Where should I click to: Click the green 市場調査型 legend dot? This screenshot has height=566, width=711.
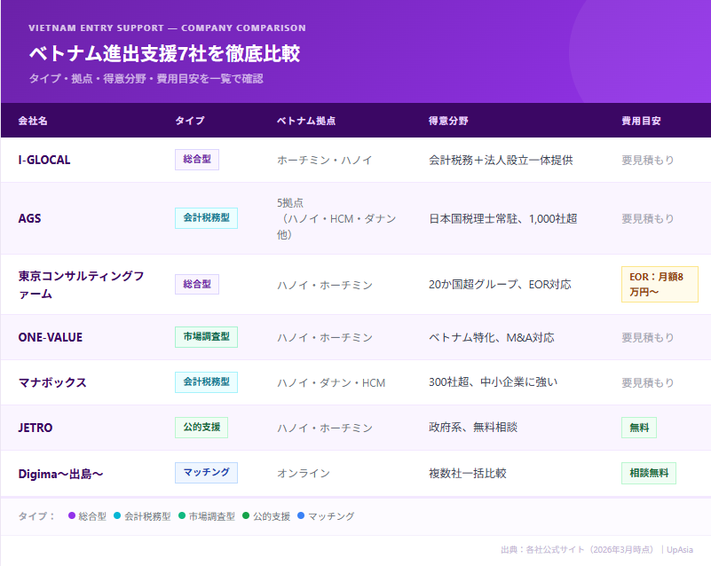click(182, 515)
